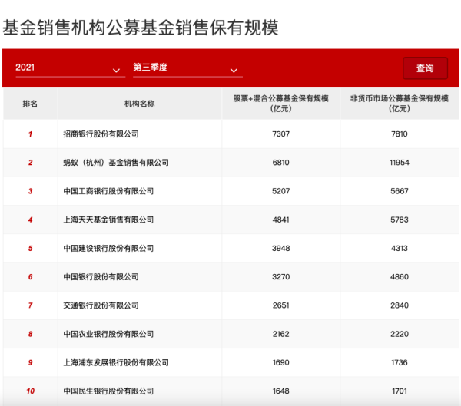Click value 4841 in 天天基金 row
The height and width of the screenshot is (406, 461).
280,220
